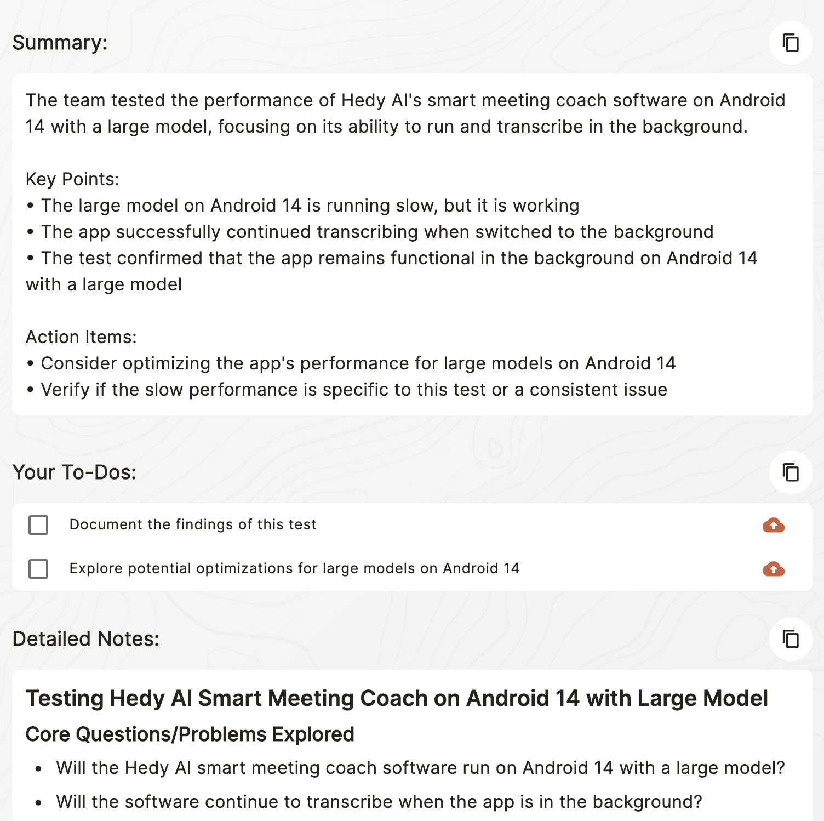Tick the 'Explore potential optimizations' checkbox

tap(38, 569)
